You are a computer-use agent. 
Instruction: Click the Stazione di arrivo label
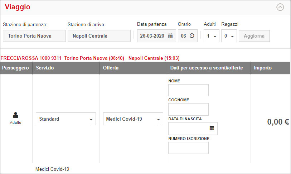(86, 24)
